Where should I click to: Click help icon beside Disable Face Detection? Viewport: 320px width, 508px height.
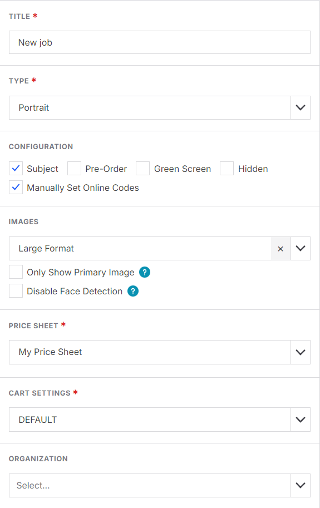133,291
